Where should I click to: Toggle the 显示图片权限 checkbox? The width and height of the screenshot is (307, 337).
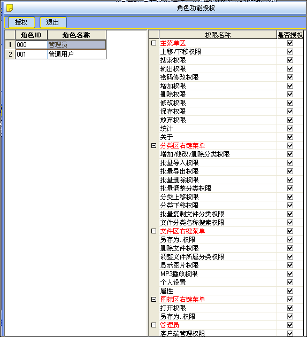tap(290, 265)
